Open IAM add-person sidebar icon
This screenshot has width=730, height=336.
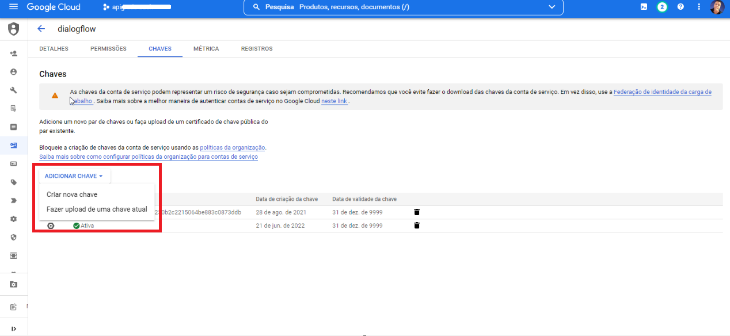pos(13,54)
